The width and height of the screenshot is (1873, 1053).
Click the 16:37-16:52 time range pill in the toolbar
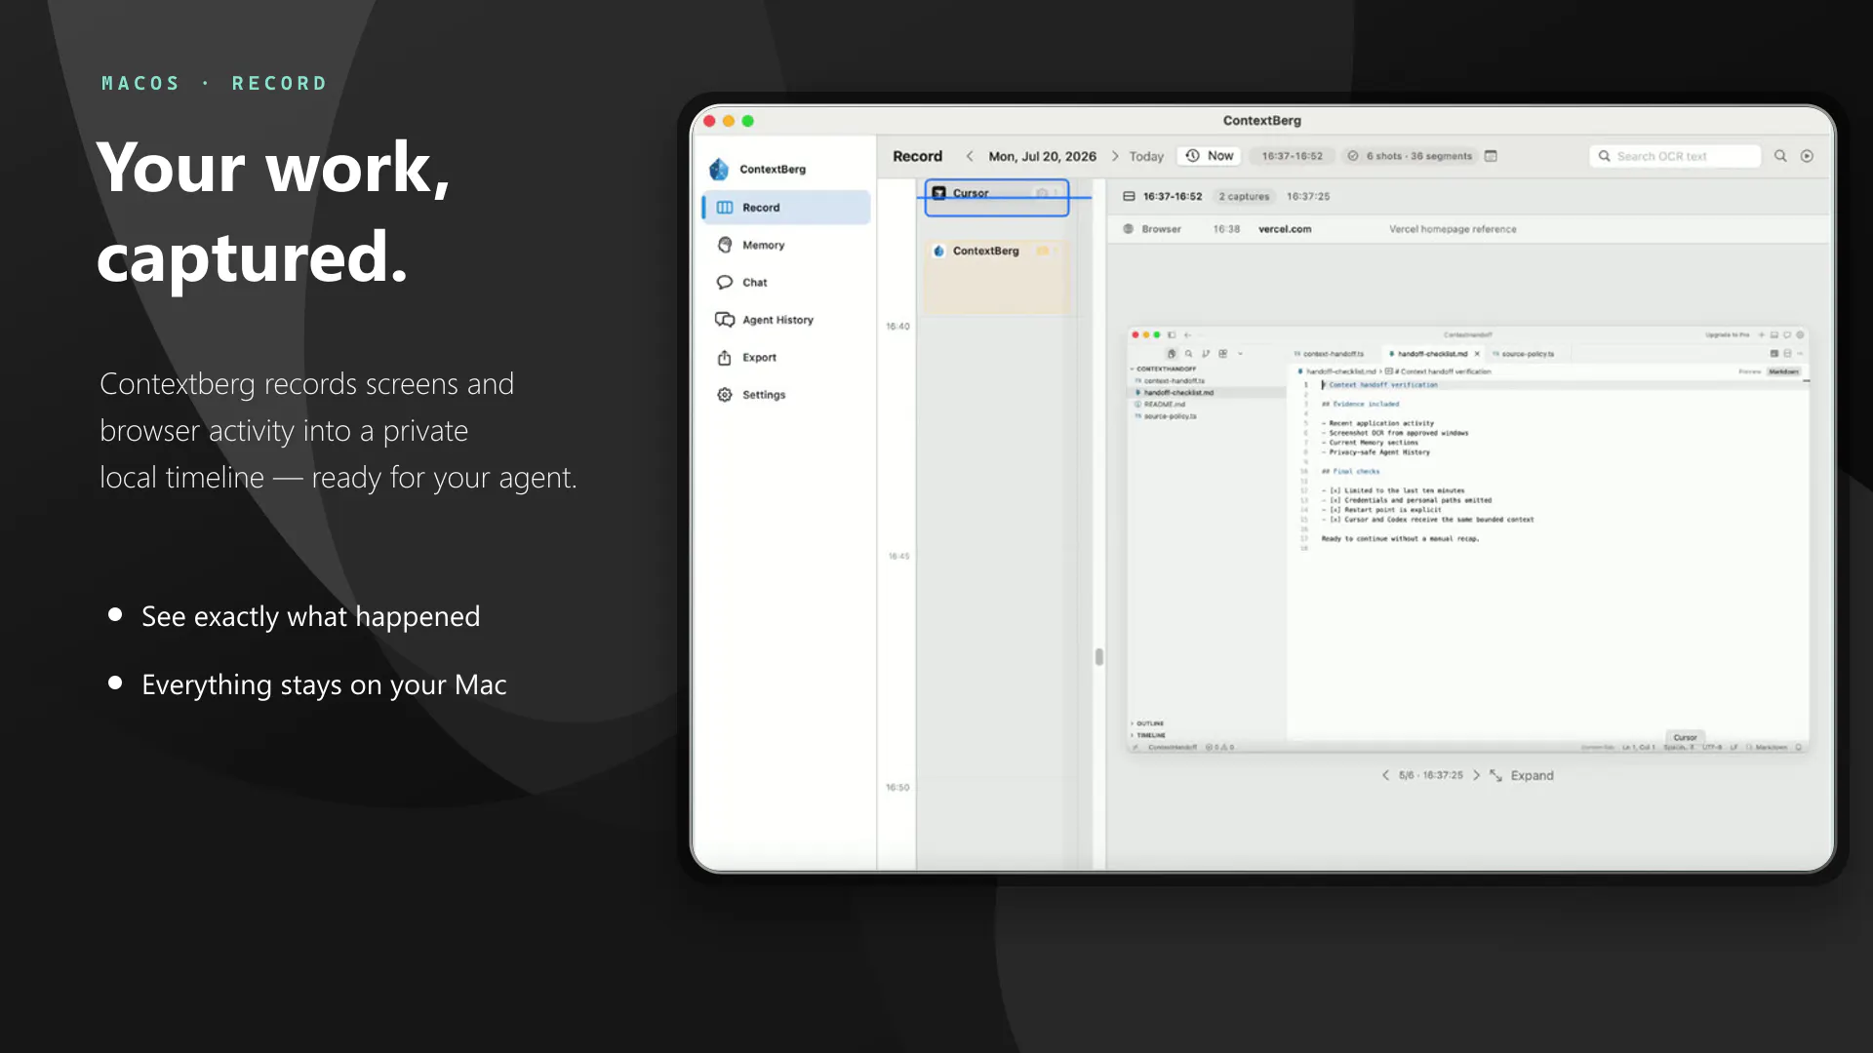[x=1293, y=156]
